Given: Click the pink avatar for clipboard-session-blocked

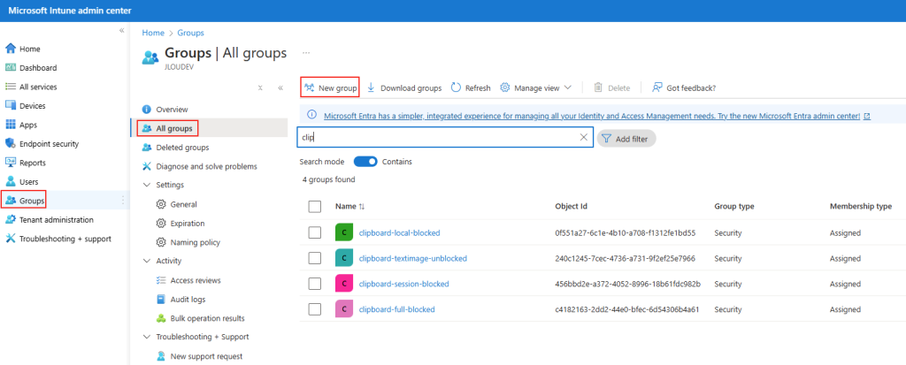Looking at the screenshot, I should click(344, 284).
